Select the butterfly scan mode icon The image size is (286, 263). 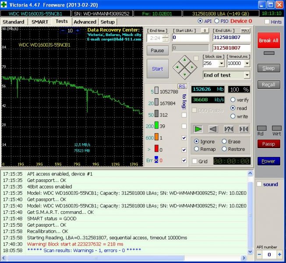pos(244,129)
